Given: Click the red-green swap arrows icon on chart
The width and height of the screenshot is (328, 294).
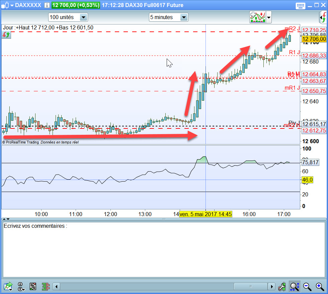Looking at the screenshot, I should click(x=6, y=34).
